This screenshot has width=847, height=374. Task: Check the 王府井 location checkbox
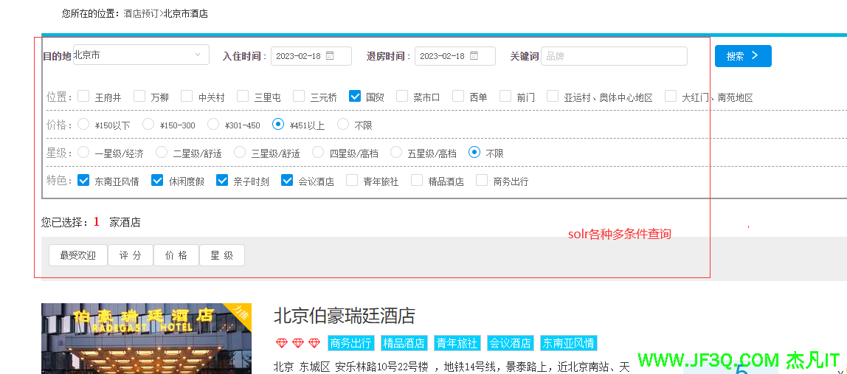(83, 96)
